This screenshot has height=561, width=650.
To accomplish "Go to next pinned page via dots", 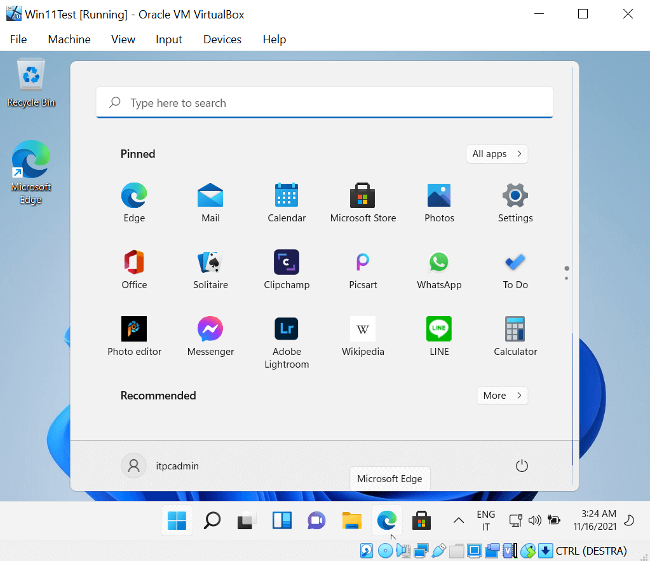I will click(566, 279).
